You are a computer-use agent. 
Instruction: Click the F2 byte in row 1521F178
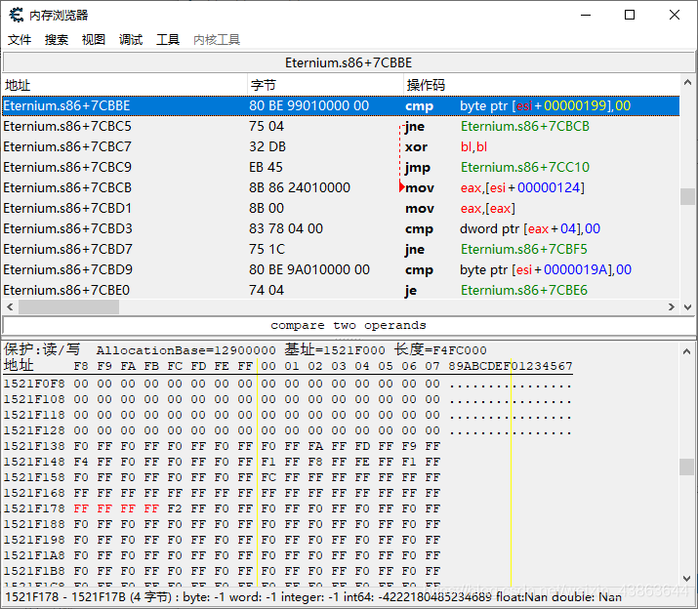click(x=175, y=508)
